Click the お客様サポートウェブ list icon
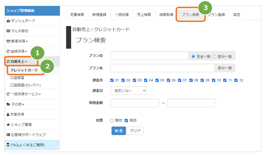 8,135
